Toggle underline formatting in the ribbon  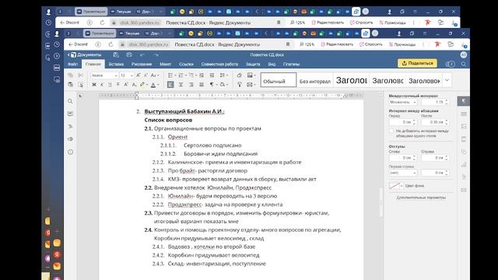tap(110, 85)
